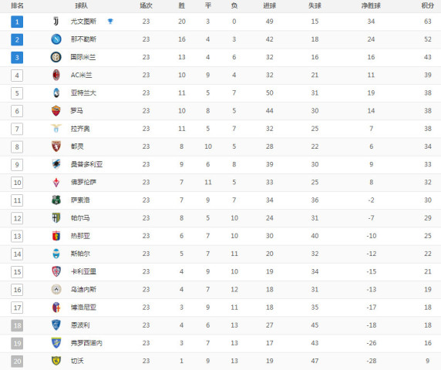Open the 亚特兰大 team page link
The height and width of the screenshot is (370, 441).
[83, 92]
